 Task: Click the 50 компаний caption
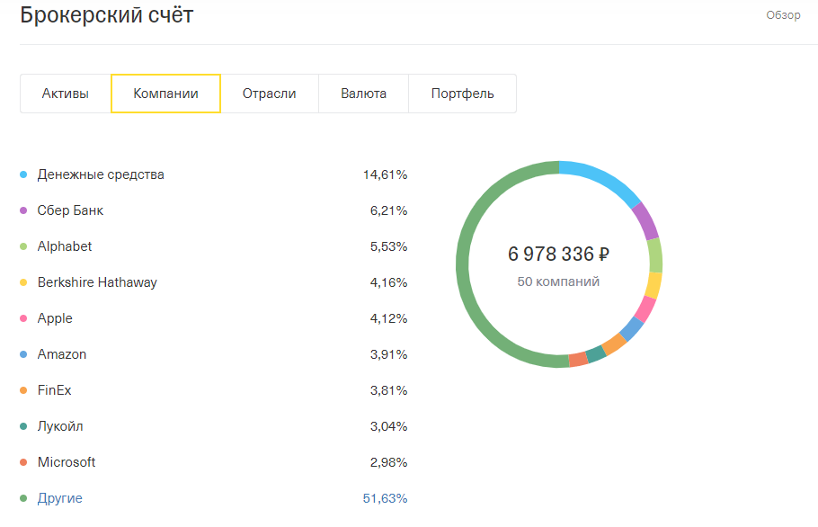click(559, 281)
